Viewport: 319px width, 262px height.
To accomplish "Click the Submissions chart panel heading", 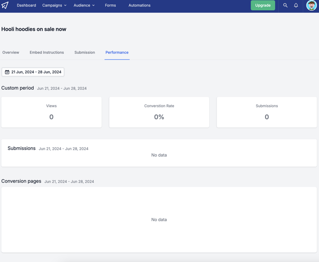I will click(22, 148).
